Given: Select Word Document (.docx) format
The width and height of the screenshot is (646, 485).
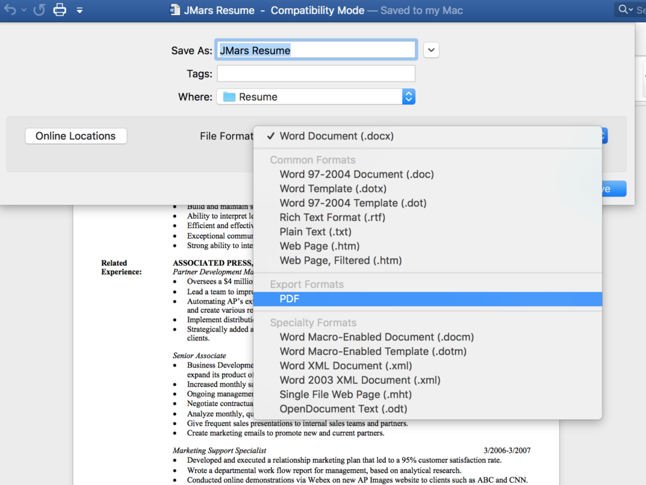Looking at the screenshot, I should pyautogui.click(x=428, y=136).
